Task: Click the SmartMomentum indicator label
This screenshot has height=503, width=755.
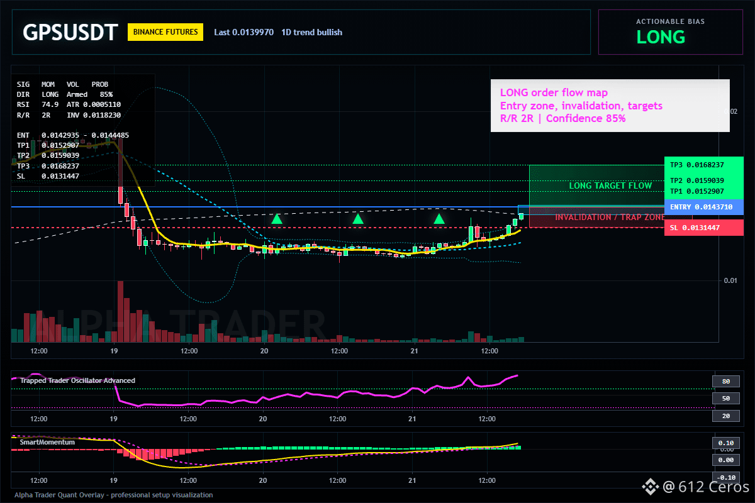Action: coord(46,442)
